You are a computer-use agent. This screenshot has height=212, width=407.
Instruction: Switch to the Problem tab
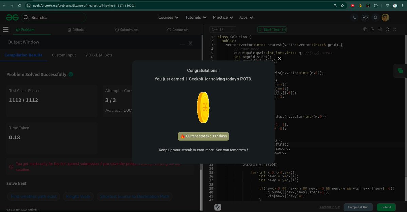click(25, 30)
